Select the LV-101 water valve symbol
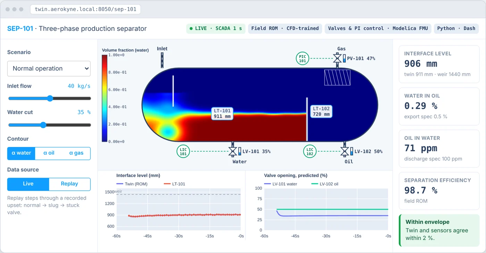The height and width of the screenshot is (253, 486). 233,151
